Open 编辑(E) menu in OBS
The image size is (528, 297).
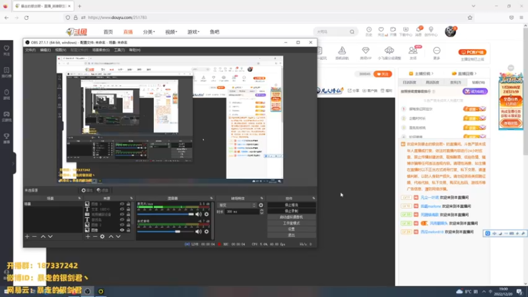tap(45, 50)
